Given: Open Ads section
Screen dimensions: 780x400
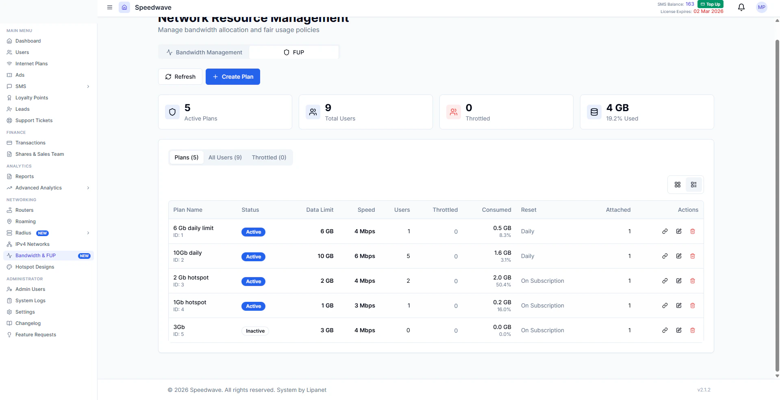Looking at the screenshot, I should pyautogui.click(x=49, y=75).
